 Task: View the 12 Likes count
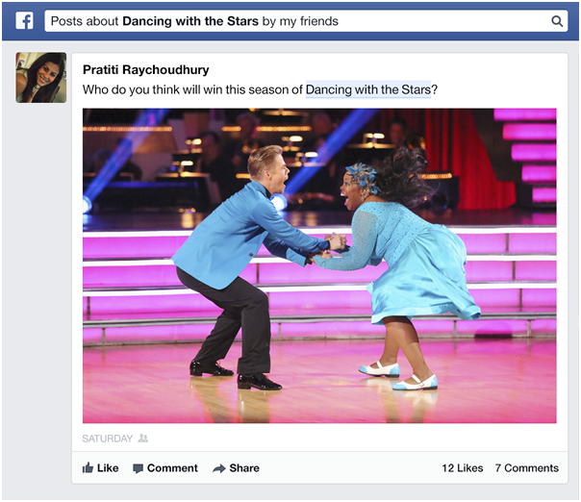point(463,468)
